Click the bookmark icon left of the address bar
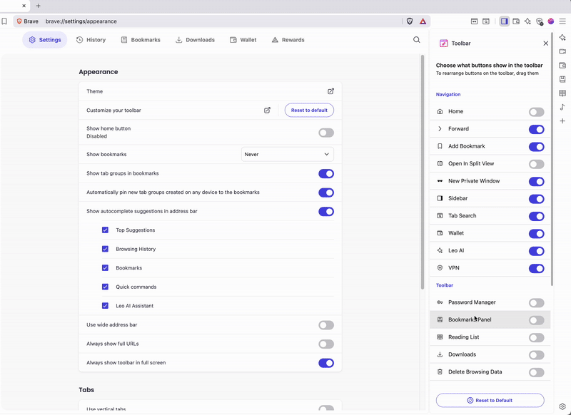This screenshot has width=571, height=415. coord(4,21)
